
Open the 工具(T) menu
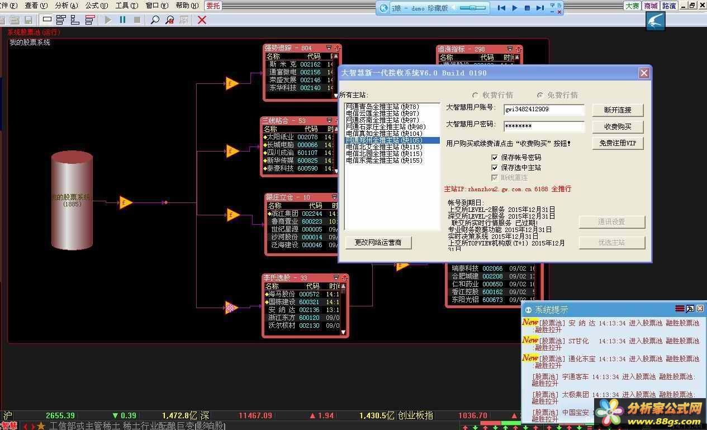coord(126,5)
